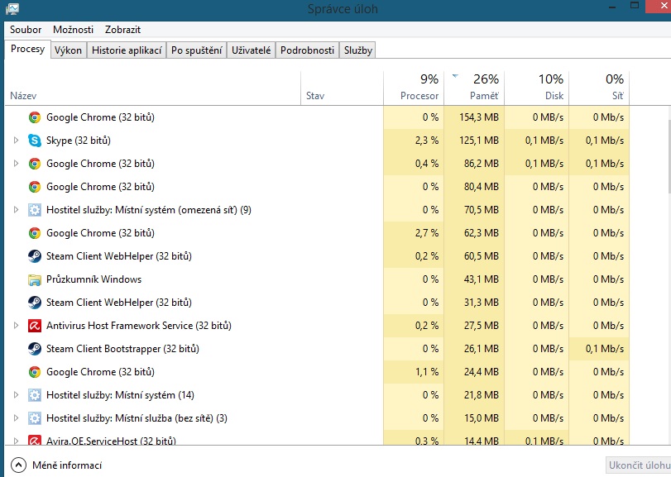This screenshot has width=671, height=477.
Task: Click the Méně informací circle arrow icon
Action: (18, 465)
